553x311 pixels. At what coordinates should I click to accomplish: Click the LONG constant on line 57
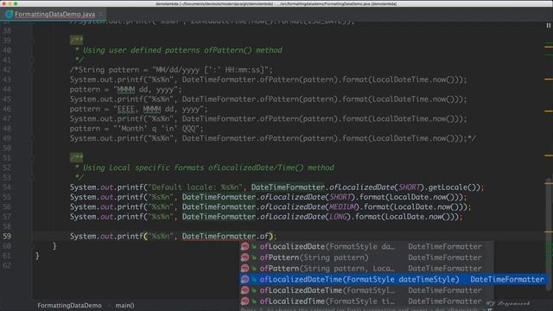[x=338, y=217]
